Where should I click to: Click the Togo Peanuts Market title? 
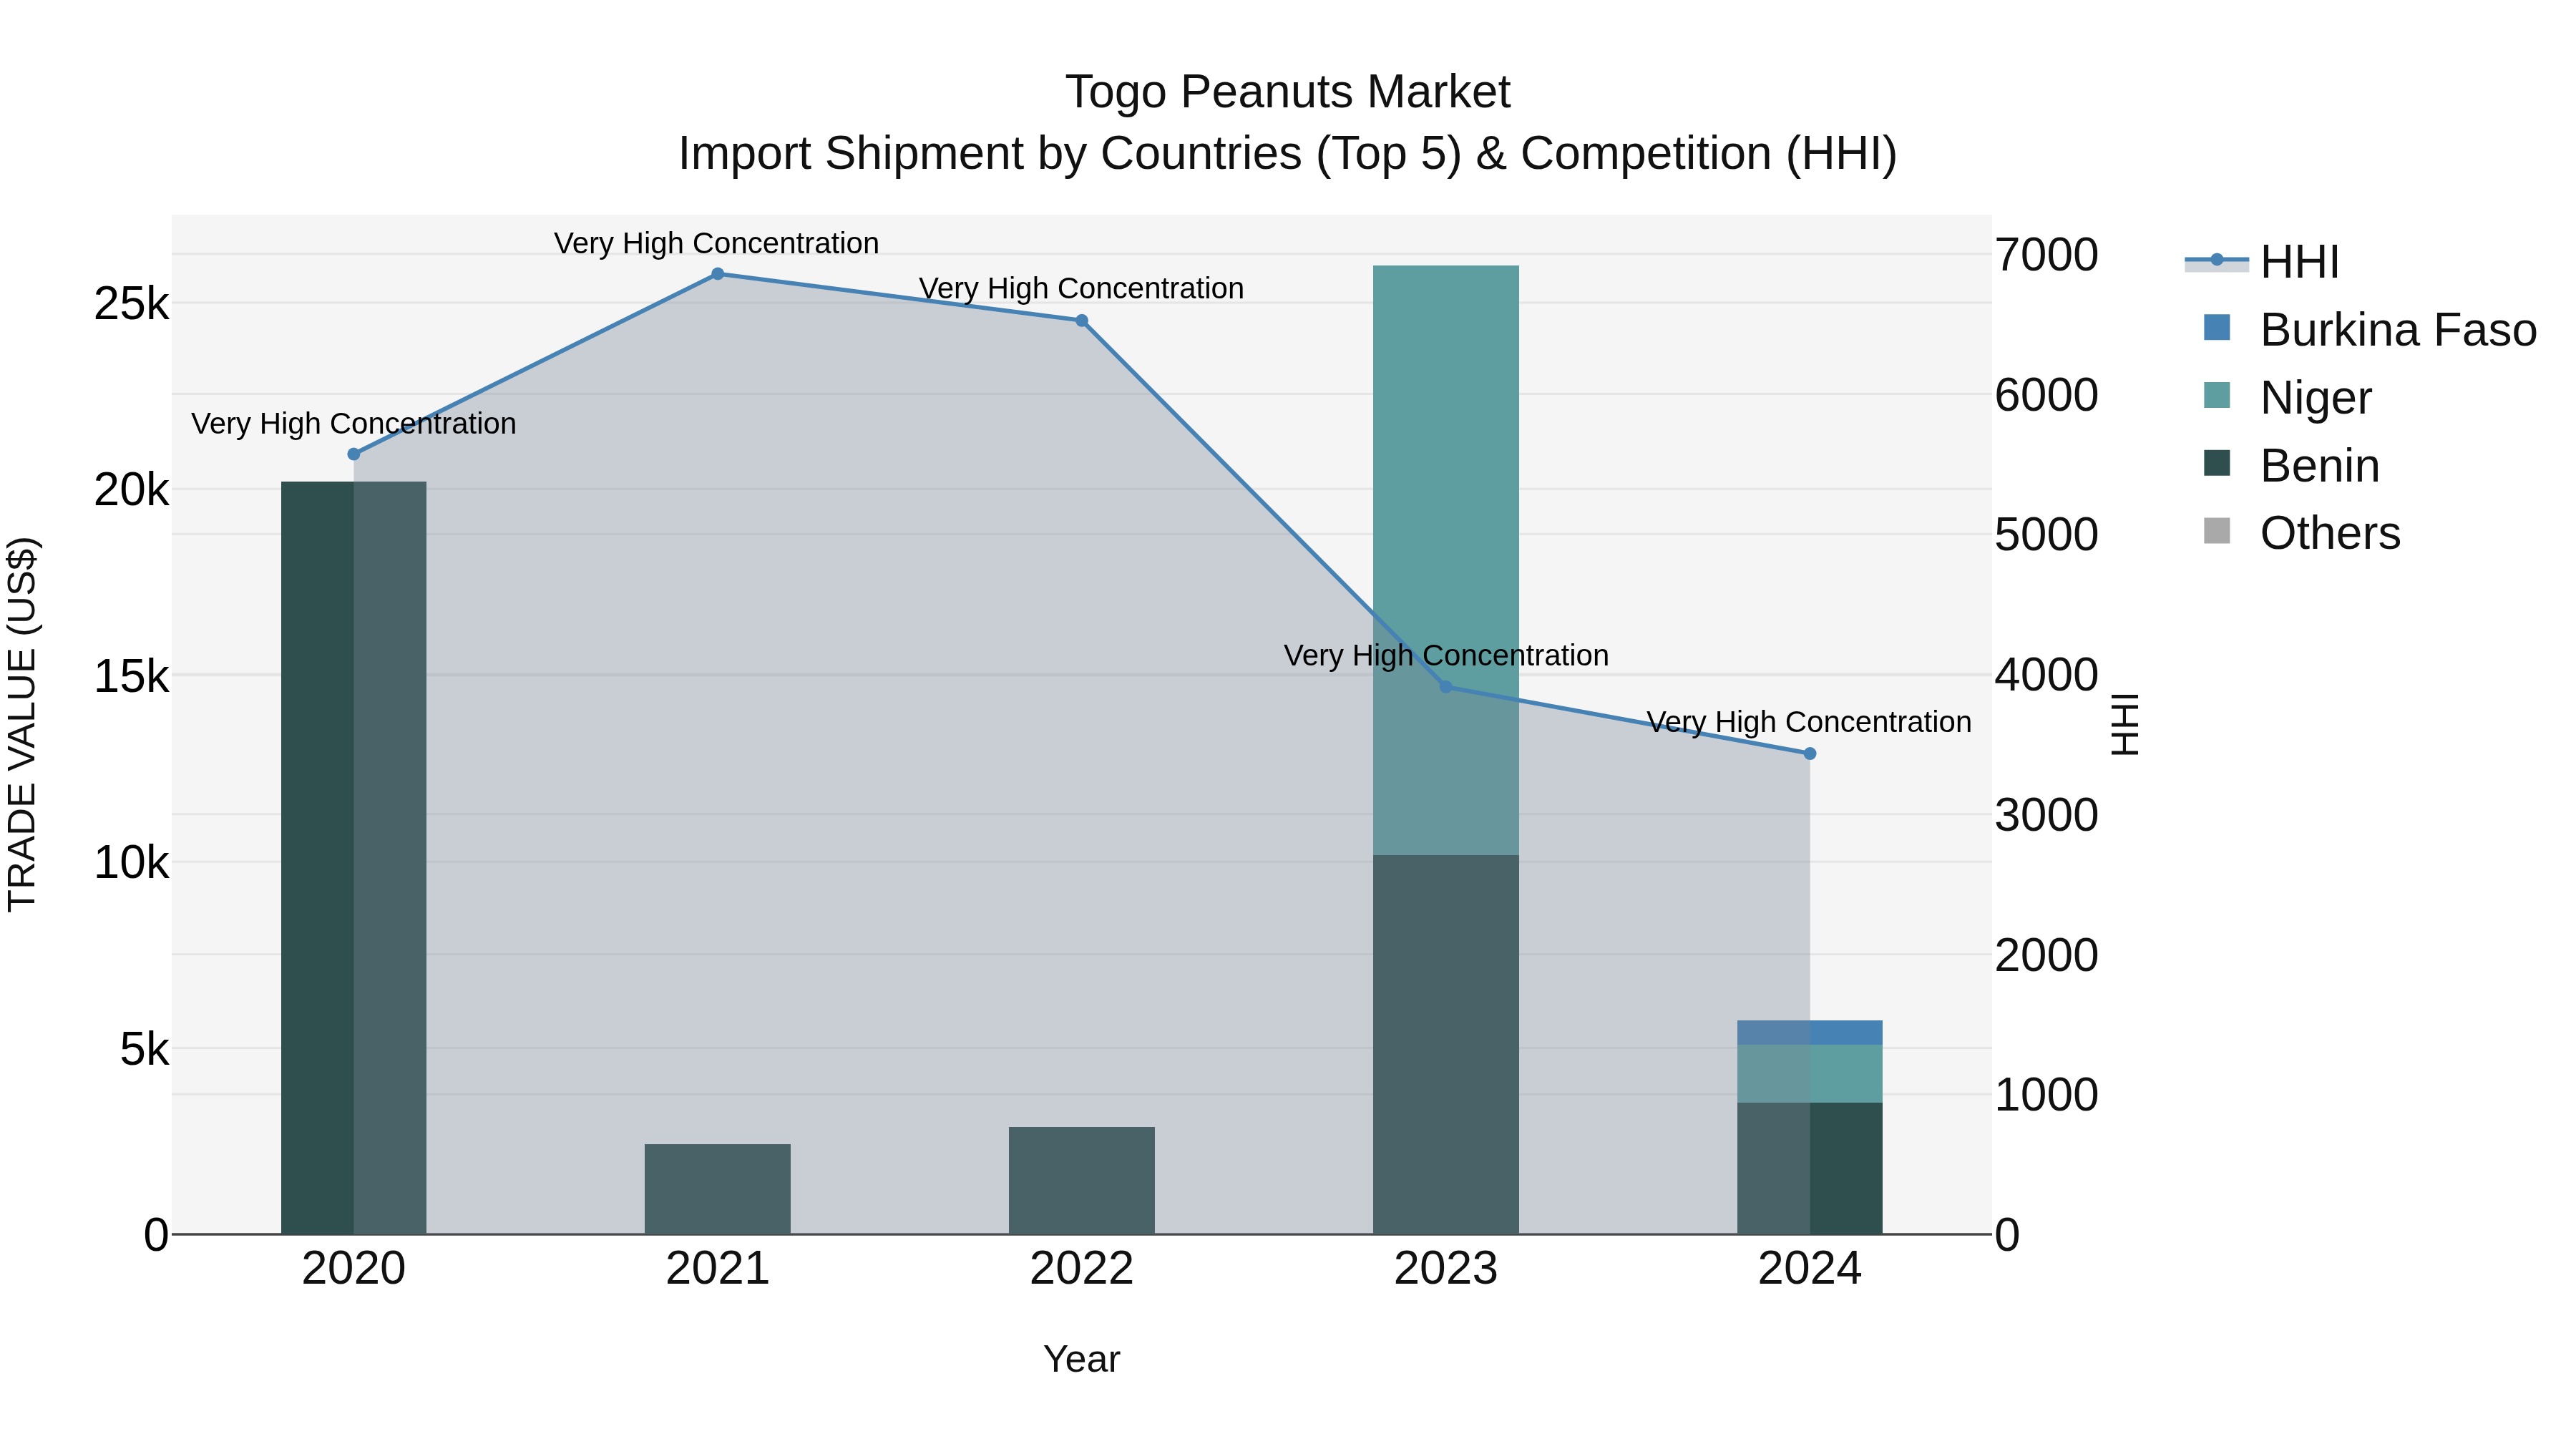pyautogui.click(x=1288, y=92)
